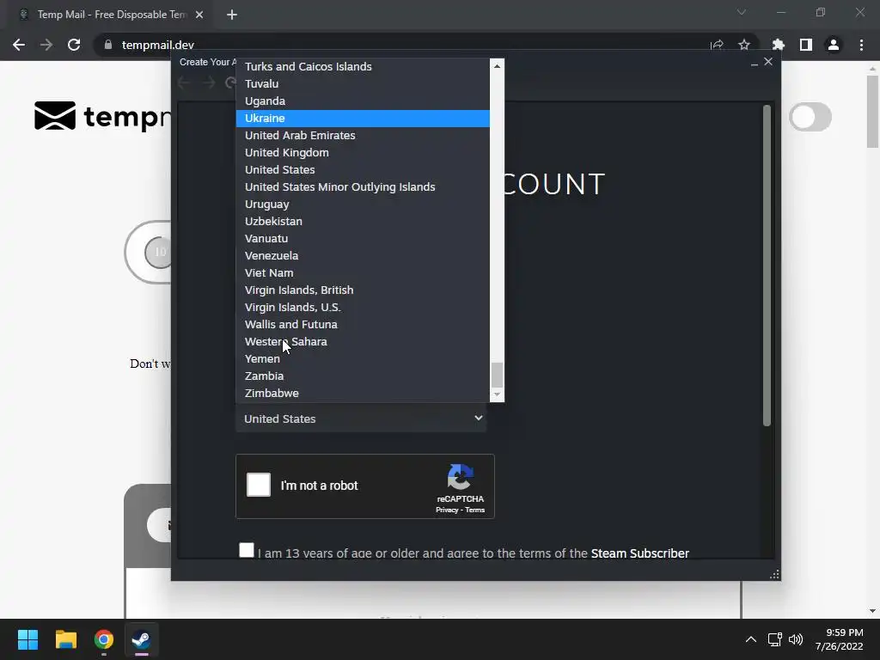The width and height of the screenshot is (880, 660).
Task: Check the 13 years or older agreement box
Action: (x=247, y=550)
